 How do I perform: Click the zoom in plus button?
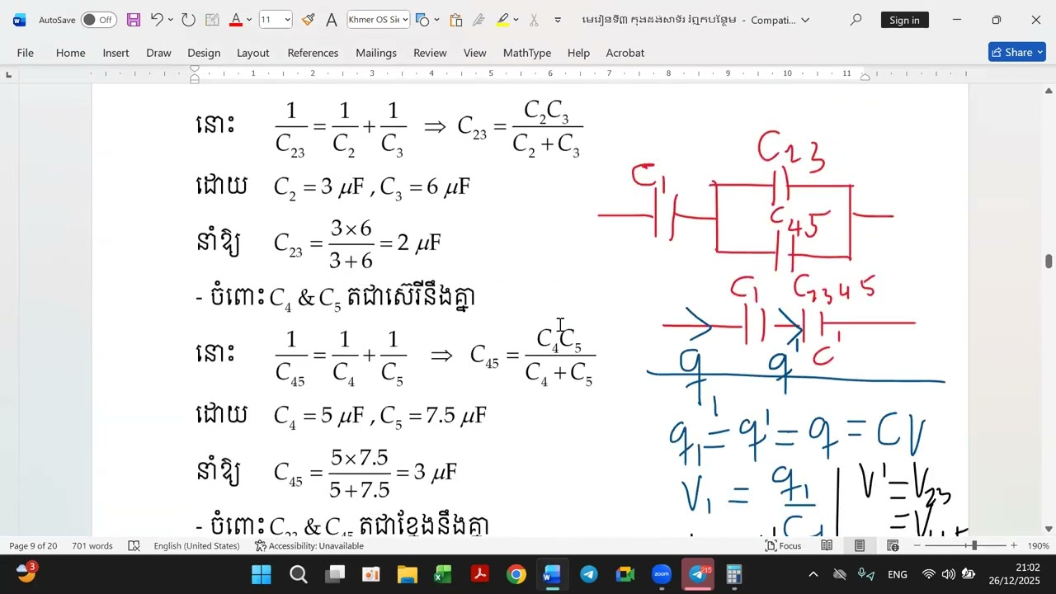point(1014,545)
